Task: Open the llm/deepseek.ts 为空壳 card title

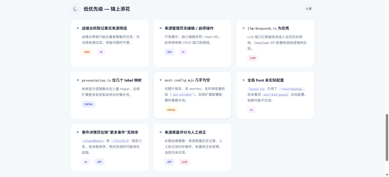Action: [268, 28]
